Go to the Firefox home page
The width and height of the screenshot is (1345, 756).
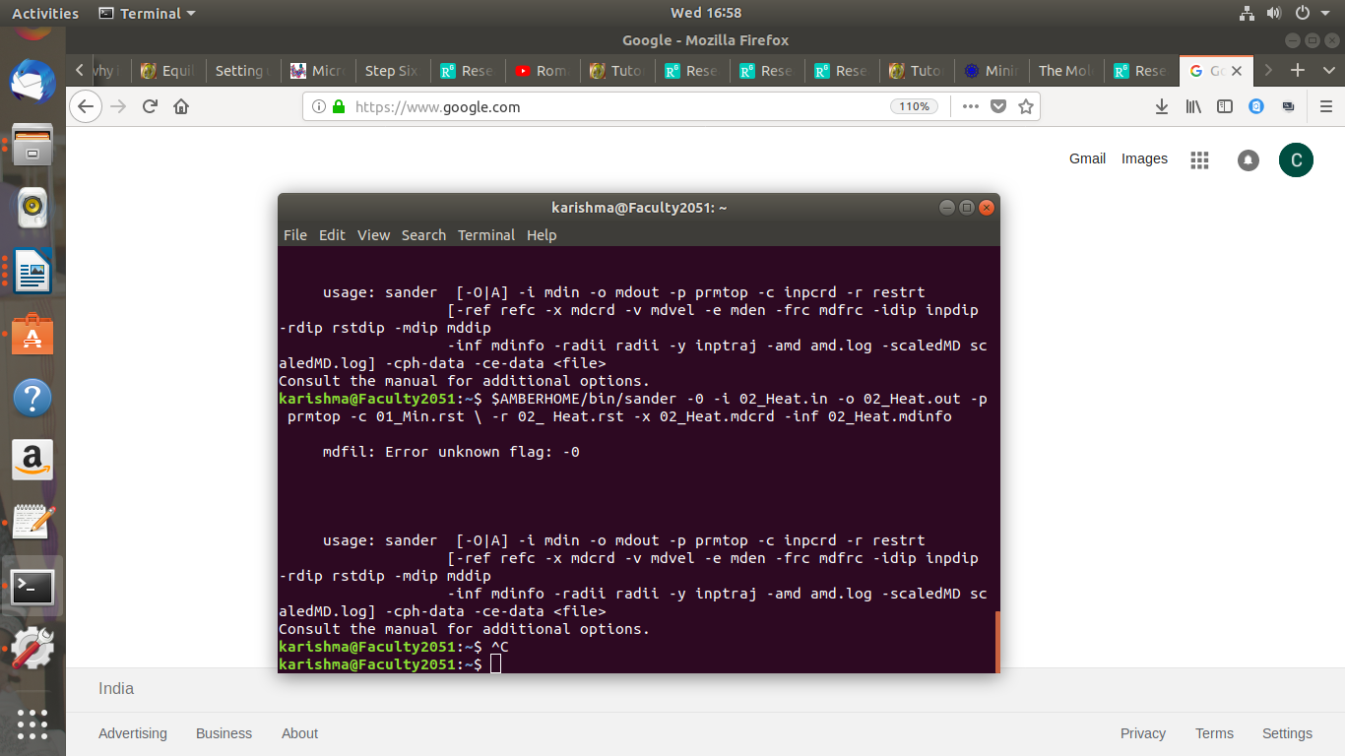coord(181,106)
